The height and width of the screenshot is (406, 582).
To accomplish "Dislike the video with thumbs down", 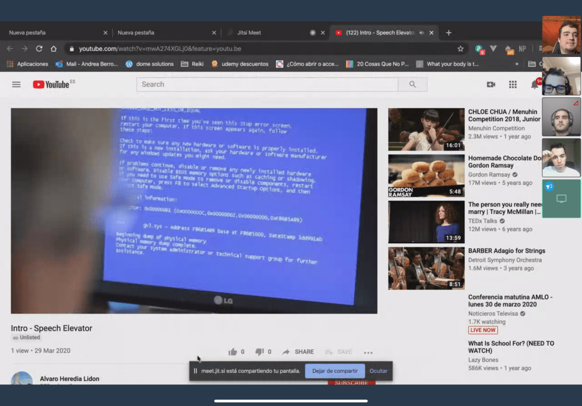I will point(260,352).
